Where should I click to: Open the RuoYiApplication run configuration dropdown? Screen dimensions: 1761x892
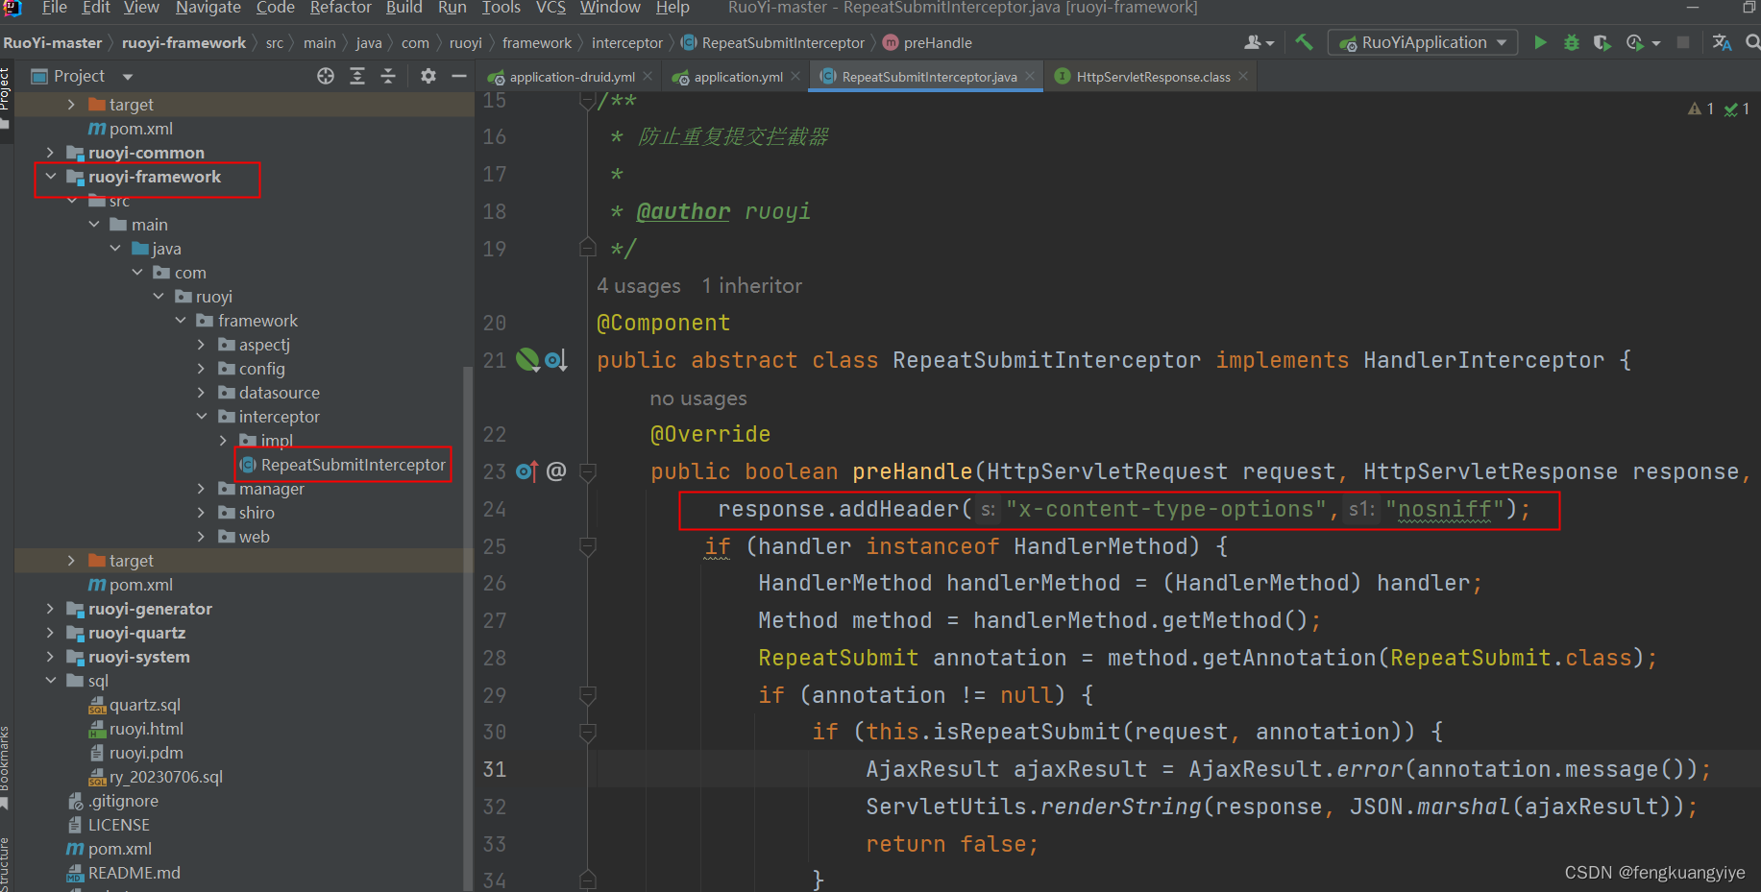(x=1423, y=42)
